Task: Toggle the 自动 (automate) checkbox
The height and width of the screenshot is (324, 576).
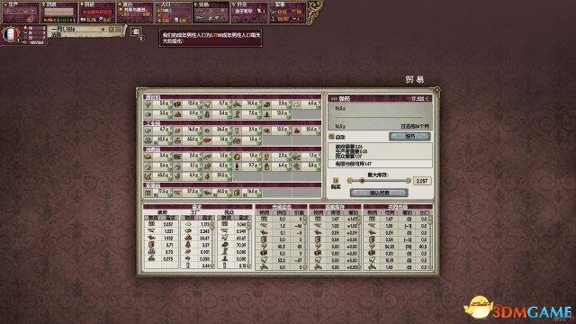Action: pyautogui.click(x=331, y=136)
